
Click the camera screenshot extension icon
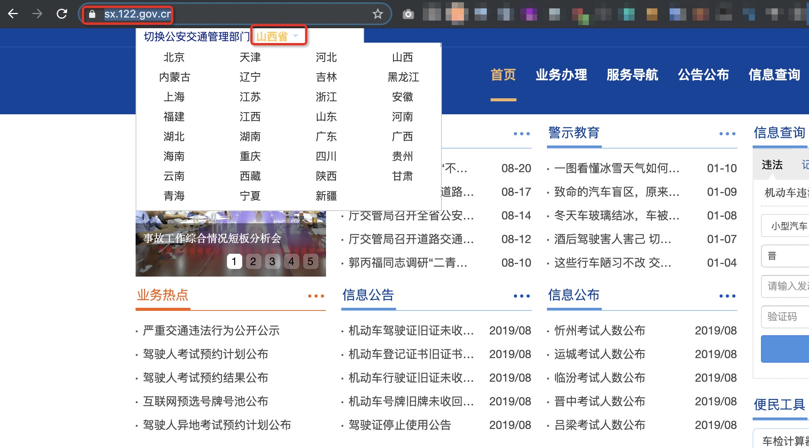pos(408,14)
